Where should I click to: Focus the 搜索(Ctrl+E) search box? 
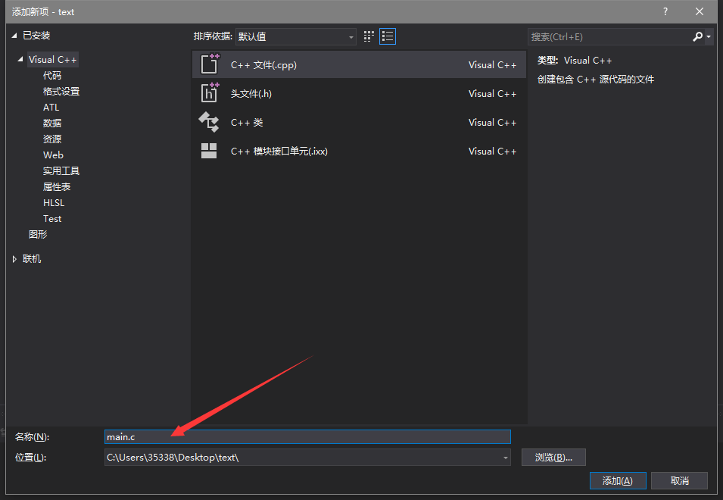tap(609, 36)
